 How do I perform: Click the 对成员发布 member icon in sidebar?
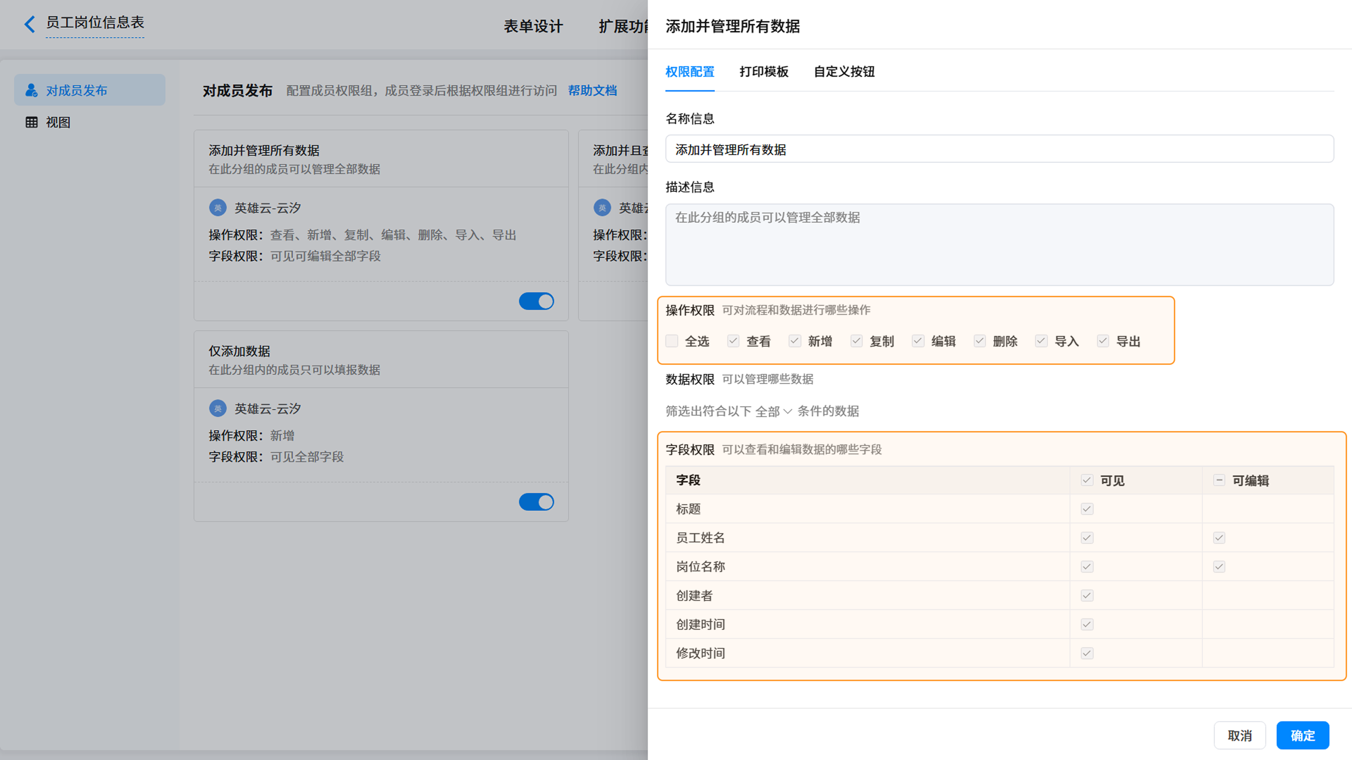31,90
